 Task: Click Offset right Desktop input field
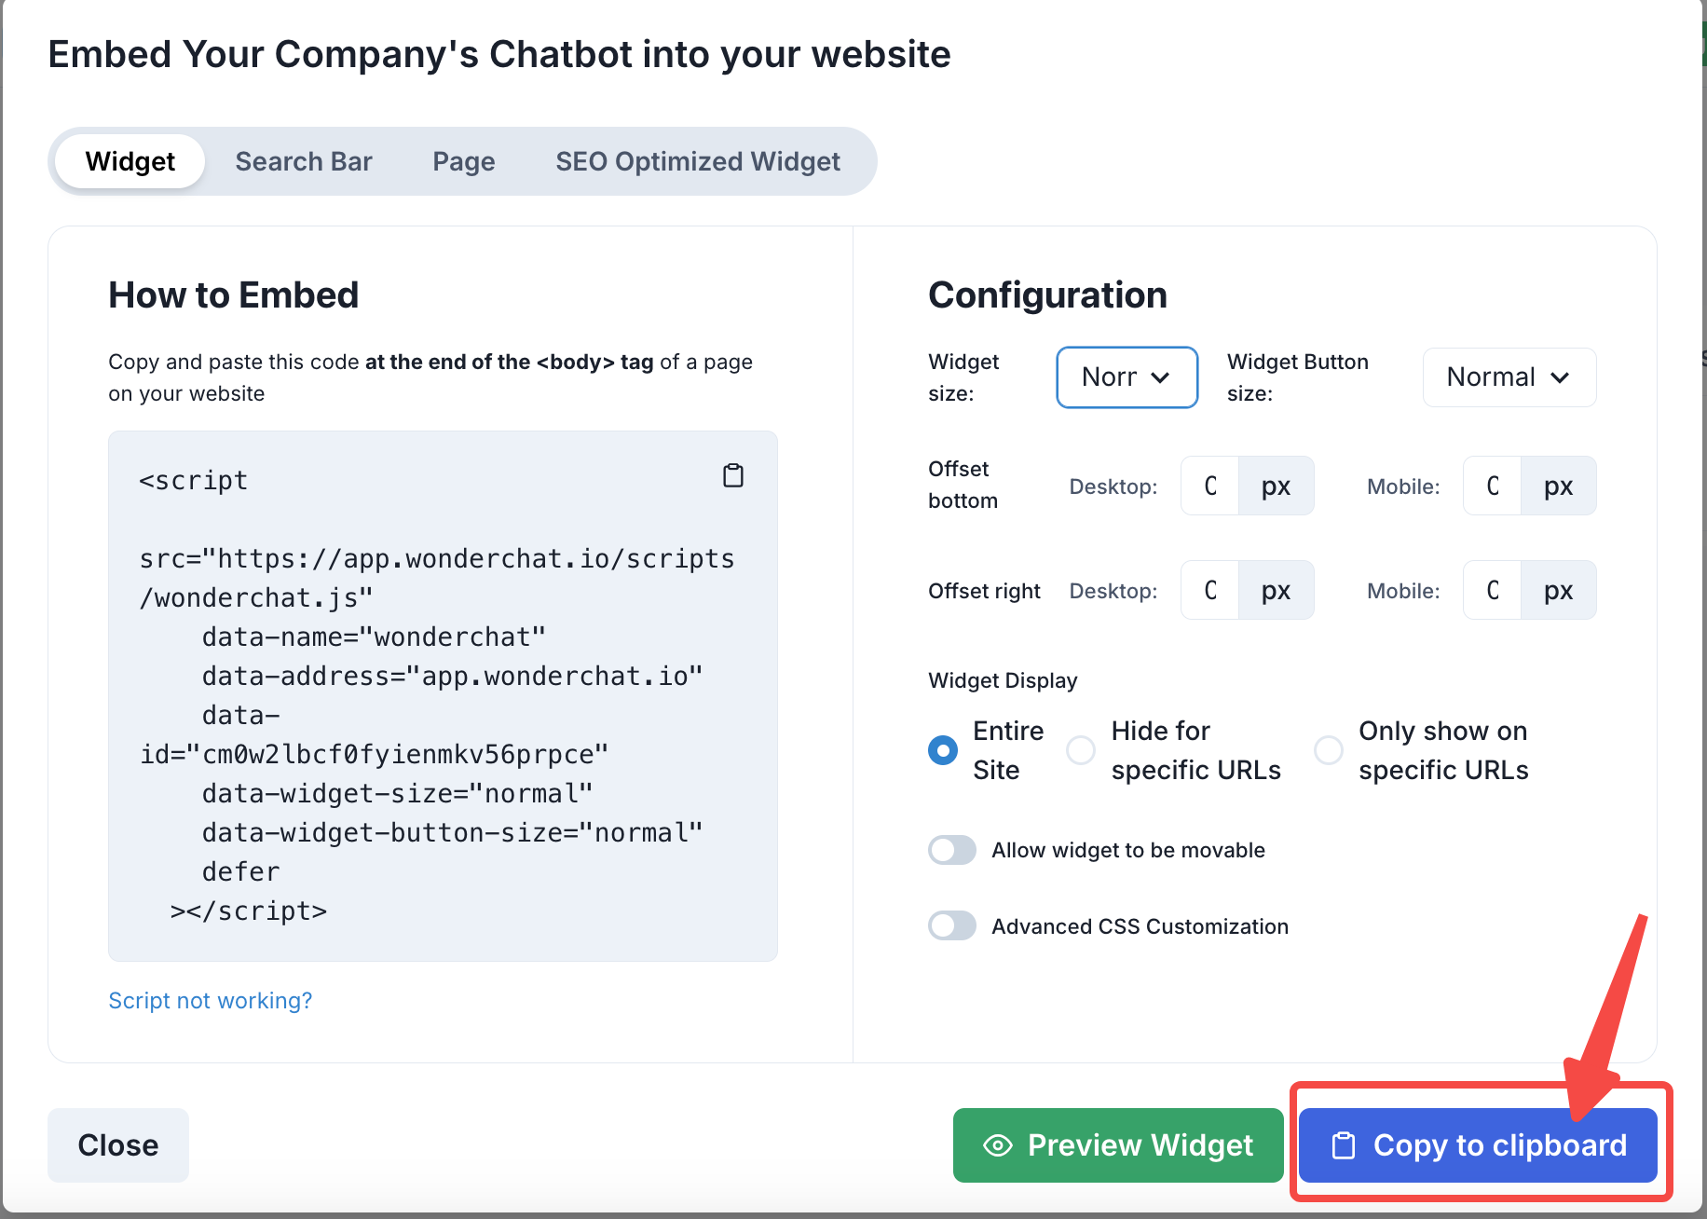[x=1210, y=590]
